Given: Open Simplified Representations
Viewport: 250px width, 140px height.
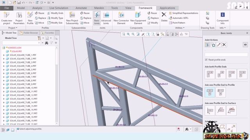Looking at the screenshot, I should click(184, 13).
